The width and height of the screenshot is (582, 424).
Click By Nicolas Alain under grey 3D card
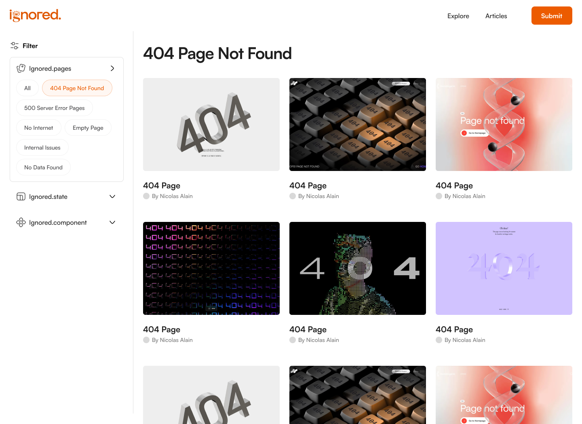click(x=172, y=196)
